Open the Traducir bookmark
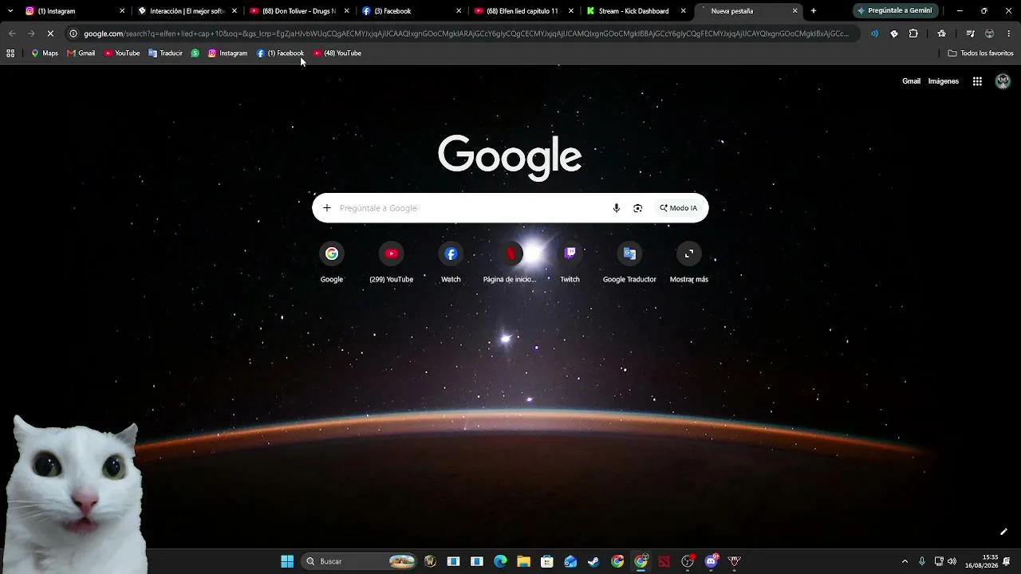 pos(165,53)
